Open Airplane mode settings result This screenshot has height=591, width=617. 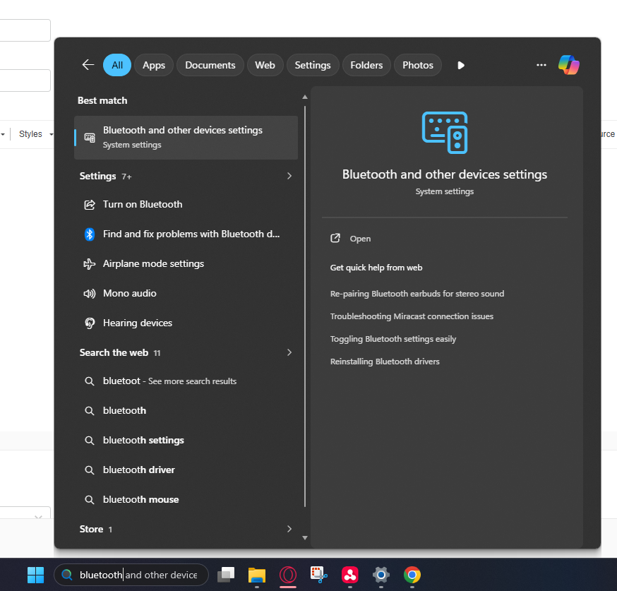186,263
